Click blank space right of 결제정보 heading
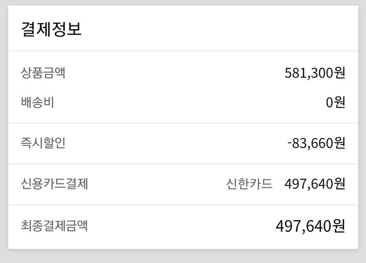 click(220, 28)
